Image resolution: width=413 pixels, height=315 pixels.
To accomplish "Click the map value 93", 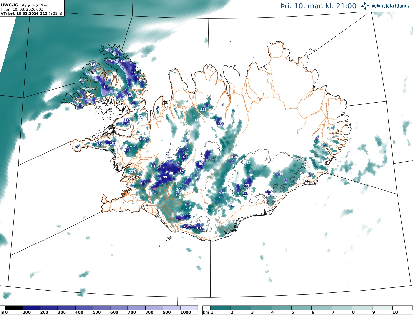I will pyautogui.click(x=165, y=177).
